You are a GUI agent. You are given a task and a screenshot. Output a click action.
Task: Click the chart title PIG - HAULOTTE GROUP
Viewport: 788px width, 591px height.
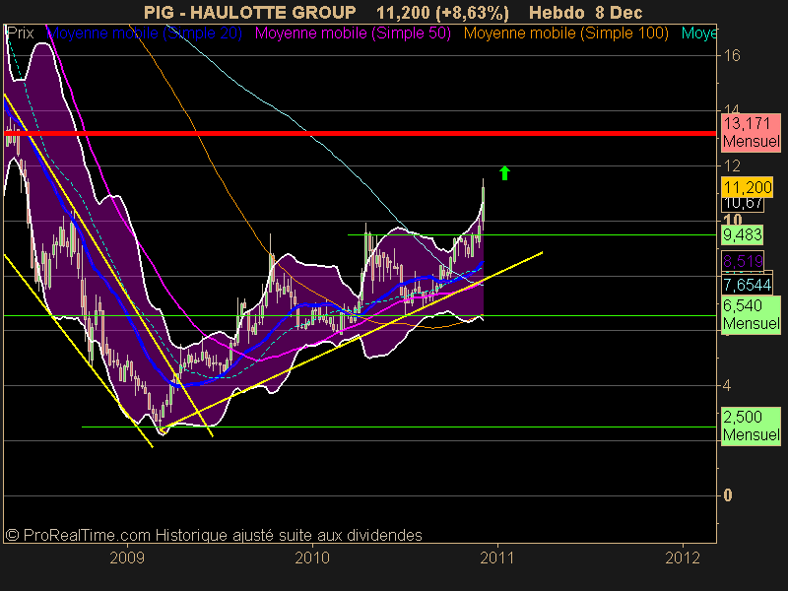[x=250, y=12]
